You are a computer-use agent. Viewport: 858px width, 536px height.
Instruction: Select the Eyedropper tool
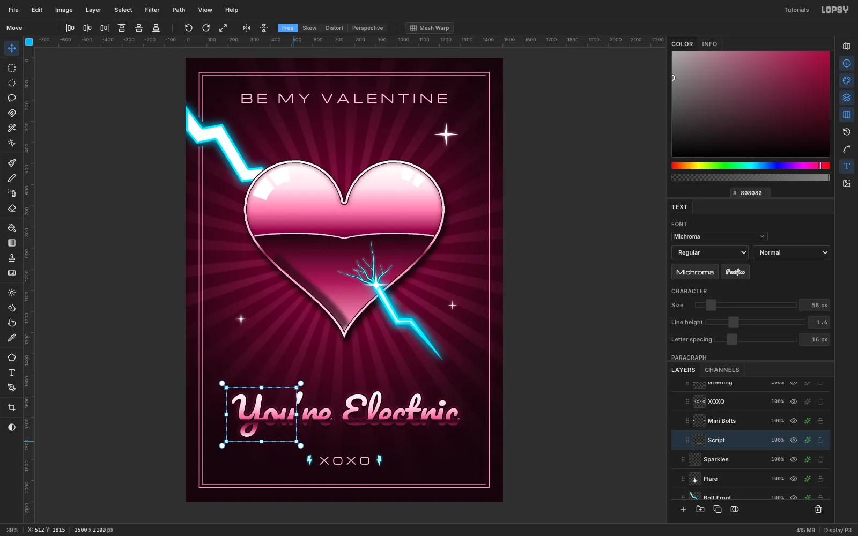click(12, 338)
